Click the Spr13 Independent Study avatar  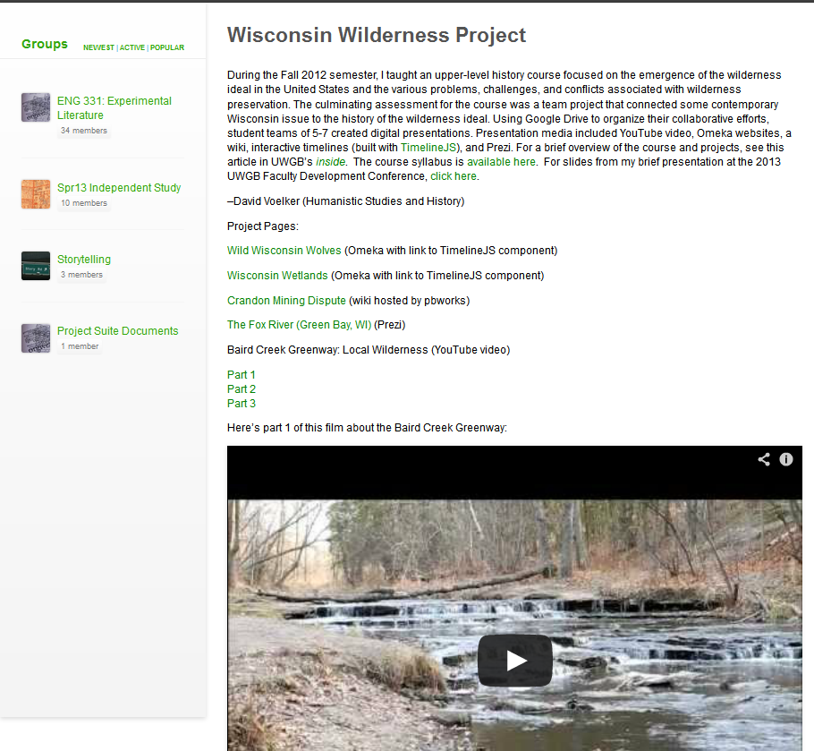(36, 193)
